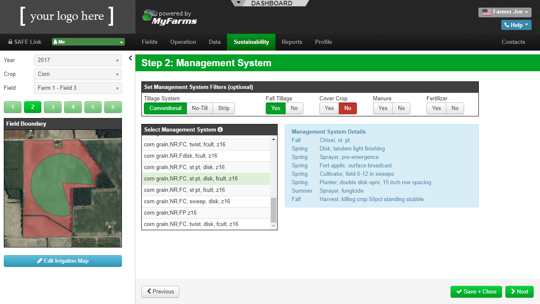This screenshot has height=304, width=540.
Task: Set Cover Crop to Yes
Action: pos(329,108)
